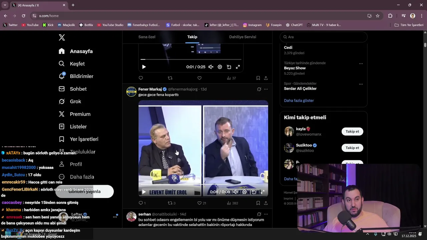This screenshot has width=427, height=240.
Task: Click Grok icon on serhan post
Action: (259, 214)
